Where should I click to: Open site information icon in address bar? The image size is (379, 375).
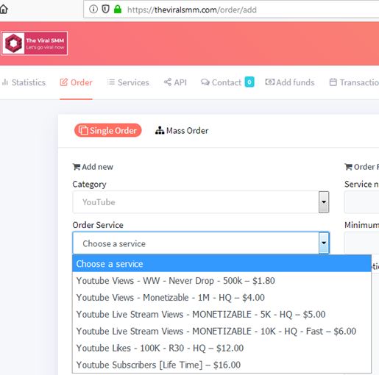[93, 10]
